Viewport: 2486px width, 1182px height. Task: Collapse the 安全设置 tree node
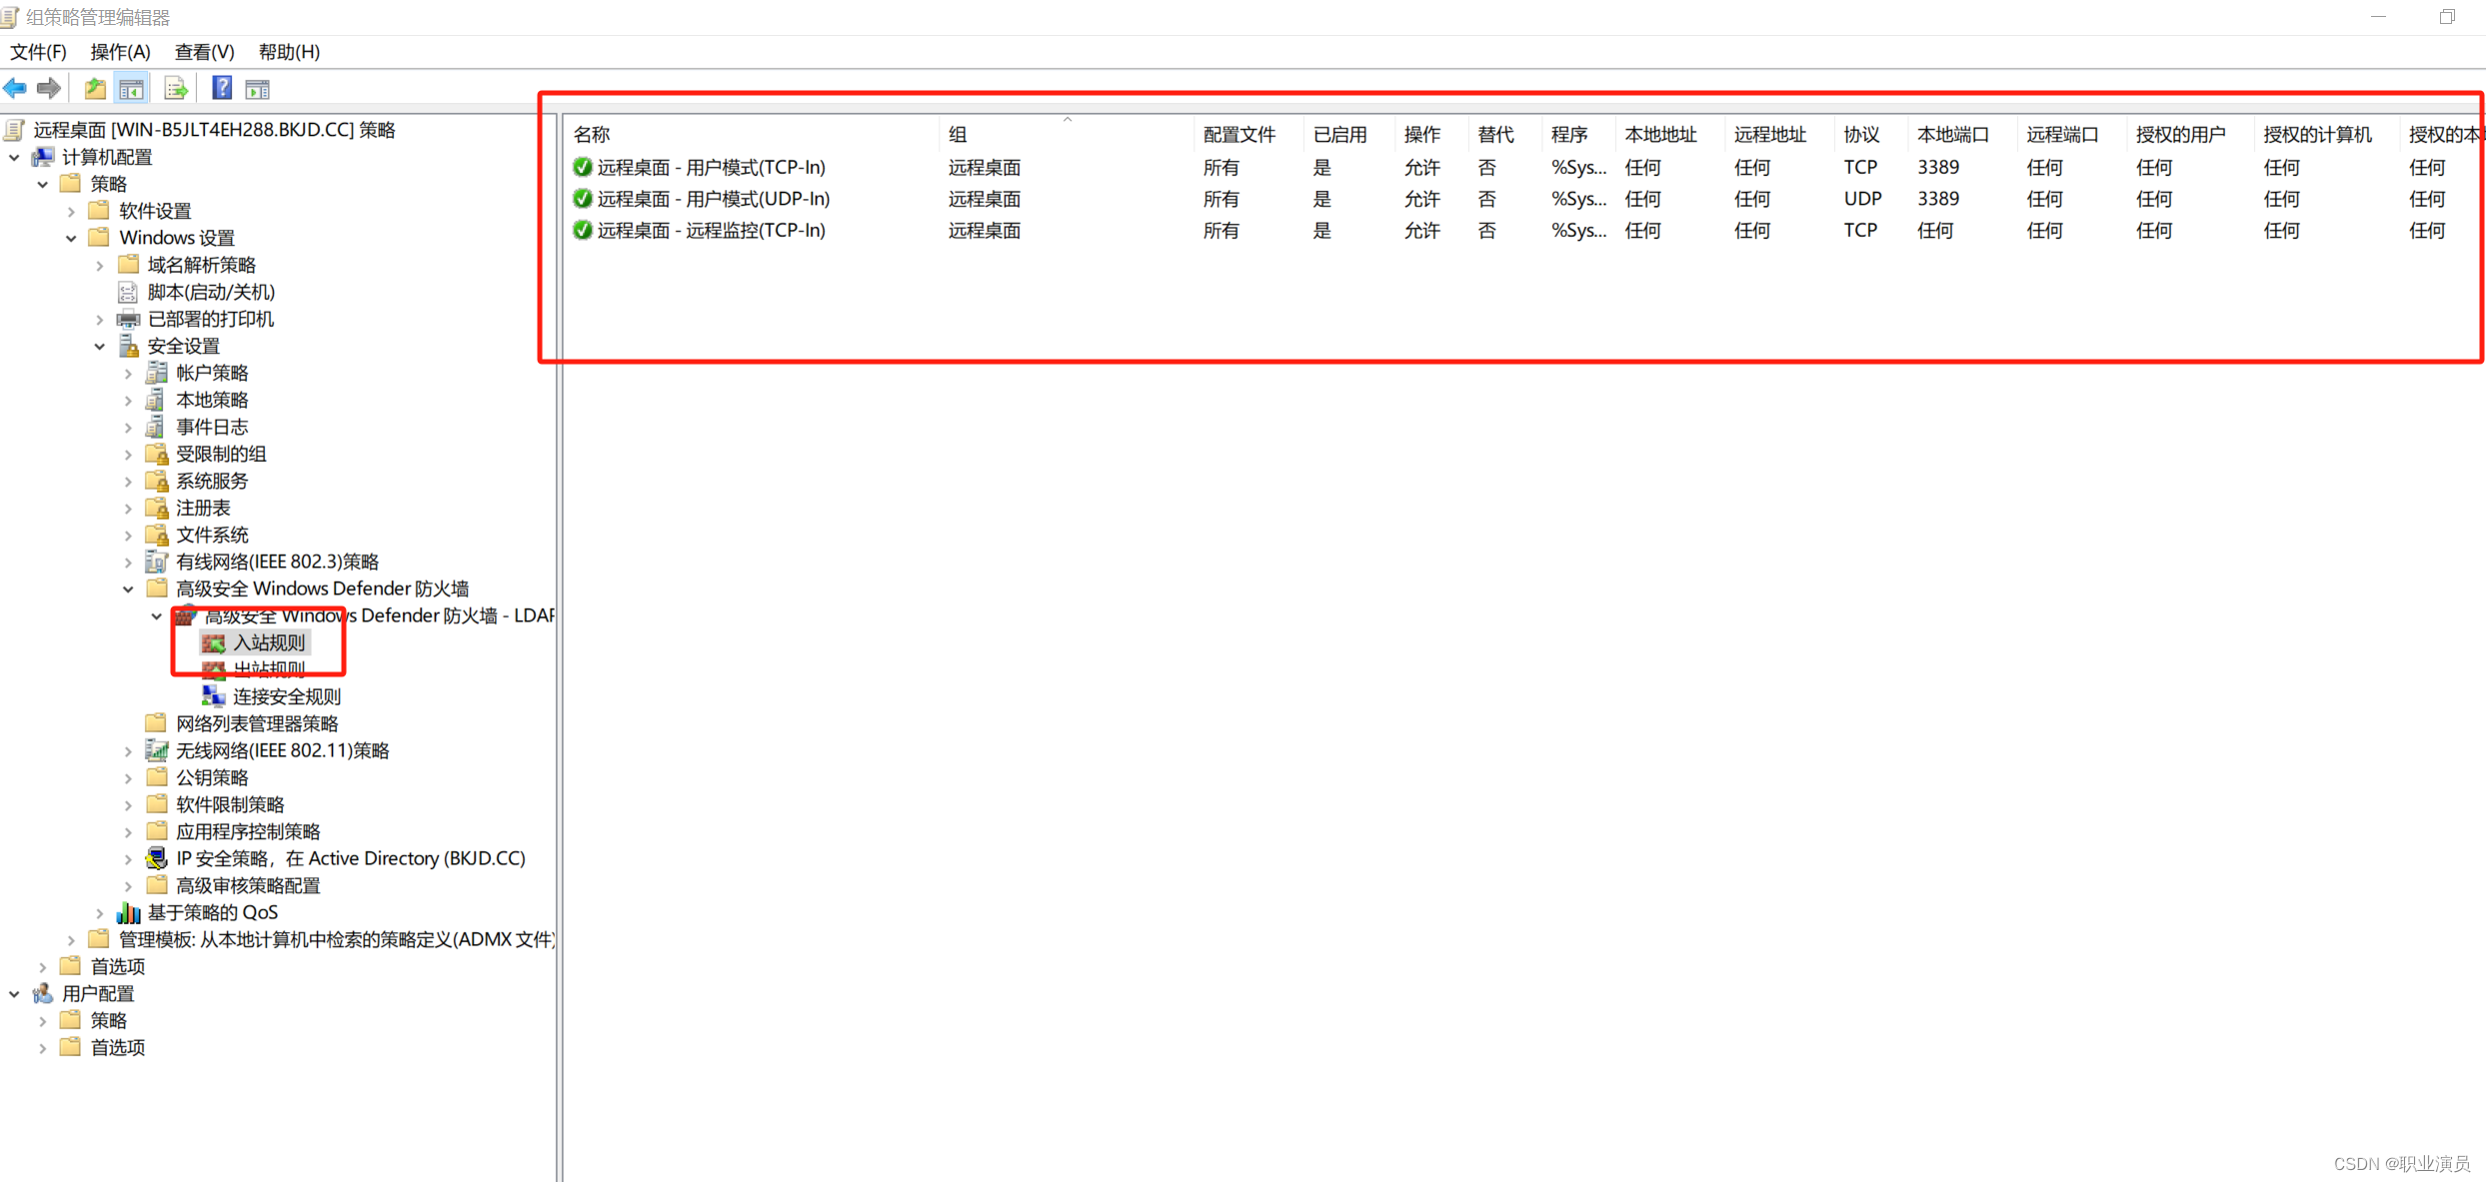tap(100, 347)
